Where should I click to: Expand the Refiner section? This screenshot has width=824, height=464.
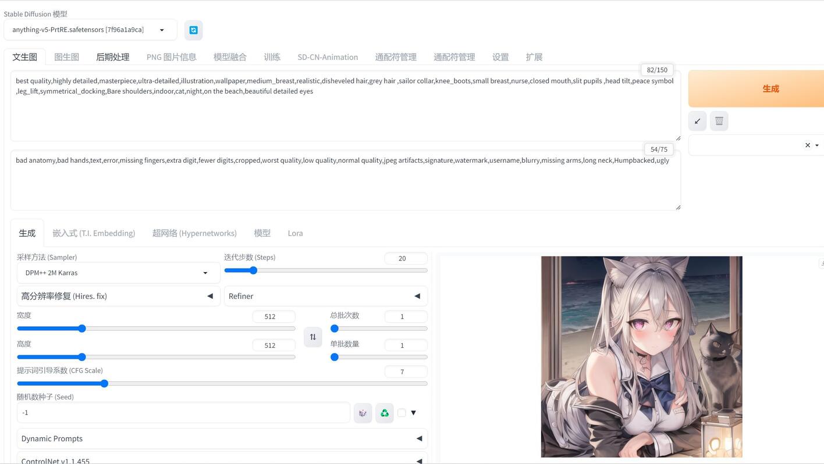tap(326, 296)
